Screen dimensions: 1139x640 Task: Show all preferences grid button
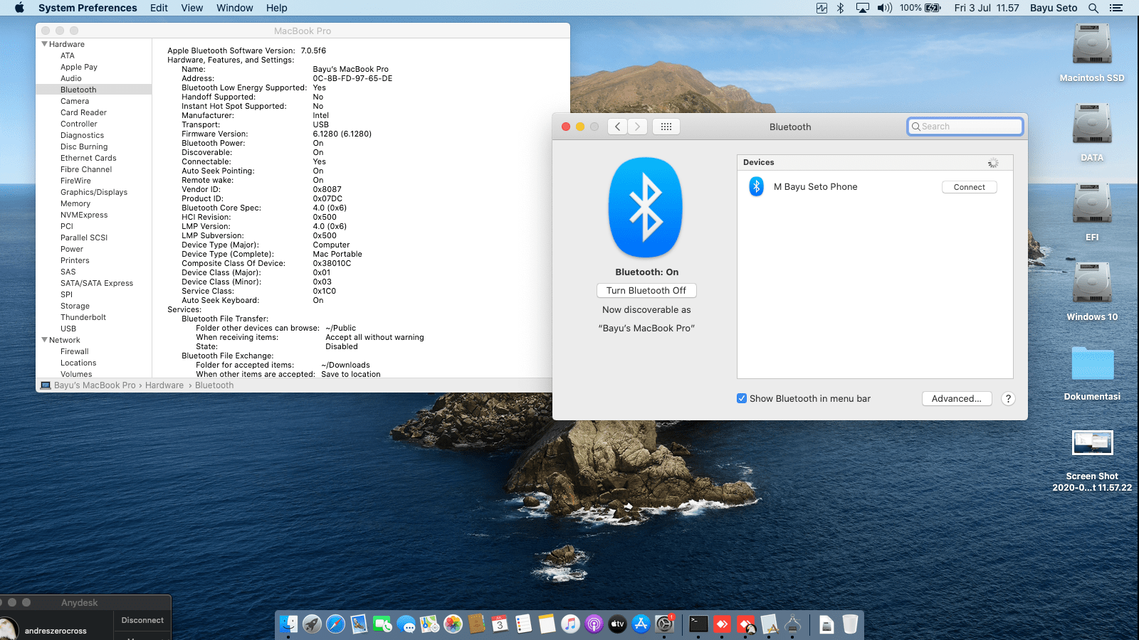pos(666,127)
